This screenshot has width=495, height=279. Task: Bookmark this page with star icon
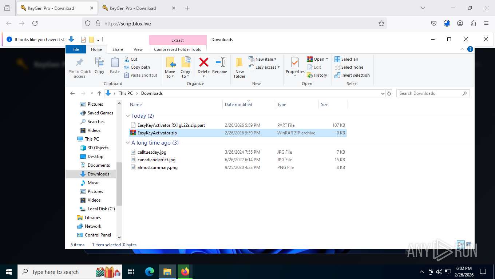pyautogui.click(x=381, y=23)
